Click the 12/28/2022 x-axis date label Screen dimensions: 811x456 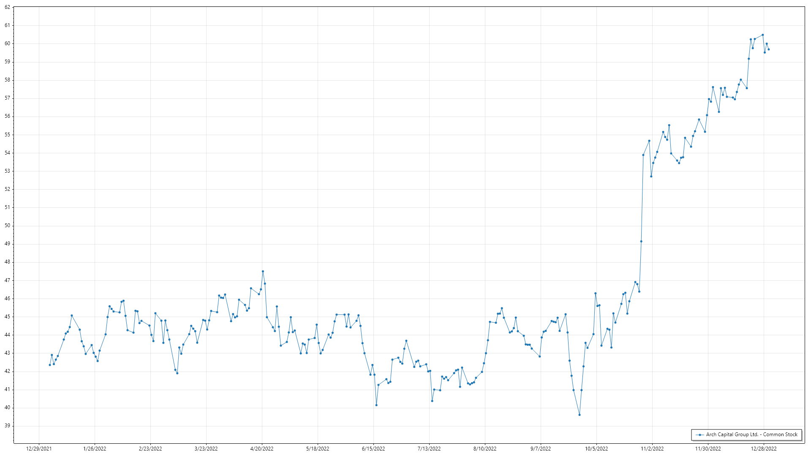point(764,449)
